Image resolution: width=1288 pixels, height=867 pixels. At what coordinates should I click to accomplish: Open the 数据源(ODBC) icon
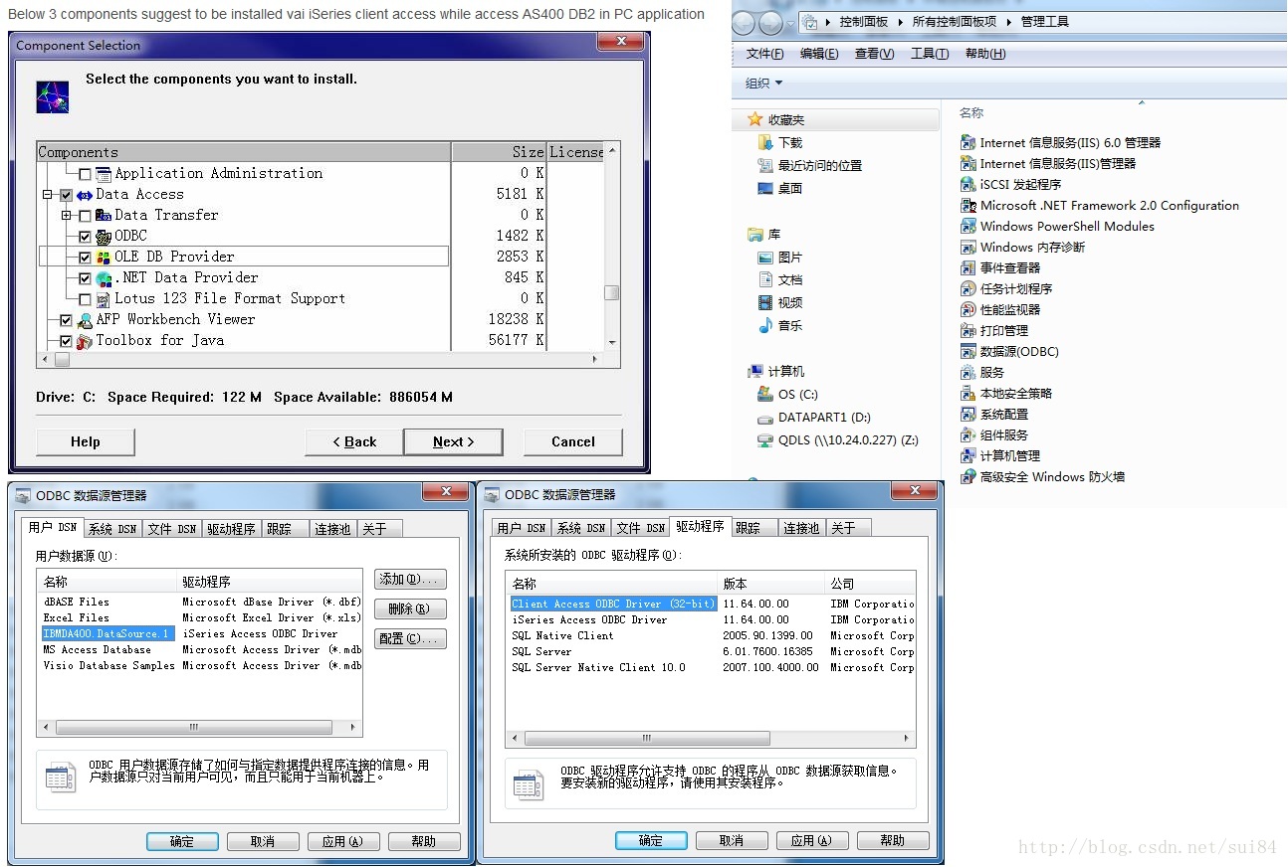[967, 352]
